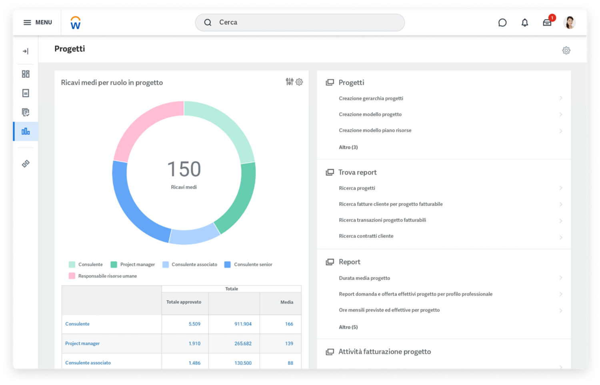Viewport: 600px width, 385px height.
Task: Expand the Creazione modello piano risorse chevron
Action: [561, 131]
